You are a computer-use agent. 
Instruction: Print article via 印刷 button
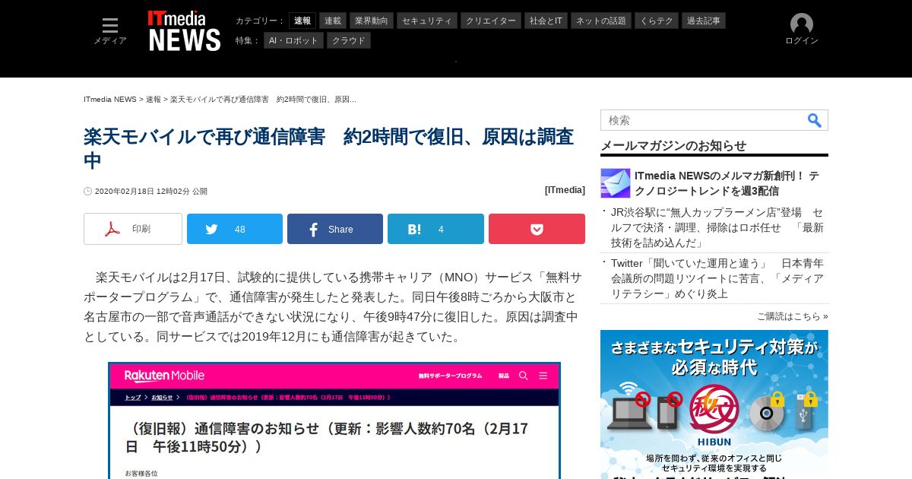[x=133, y=229]
